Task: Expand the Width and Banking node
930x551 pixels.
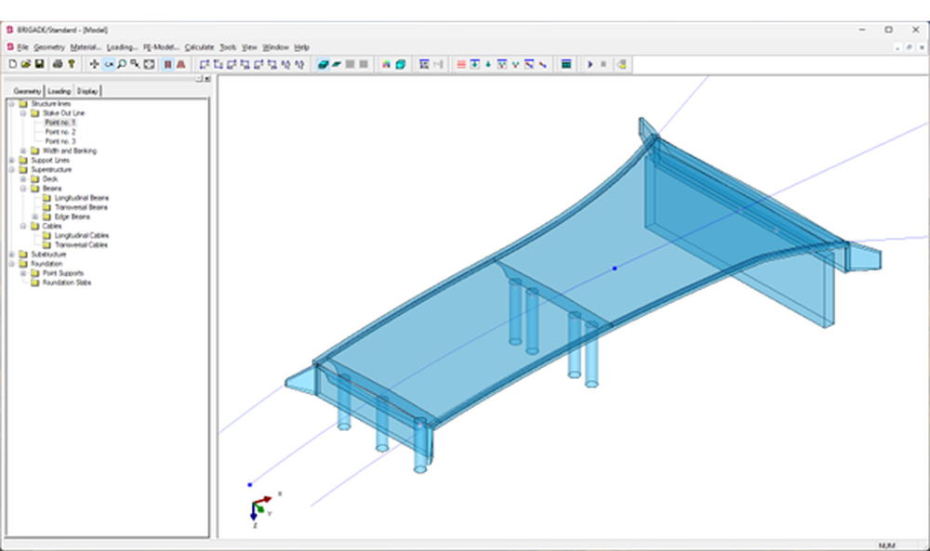Action: pyautogui.click(x=23, y=151)
